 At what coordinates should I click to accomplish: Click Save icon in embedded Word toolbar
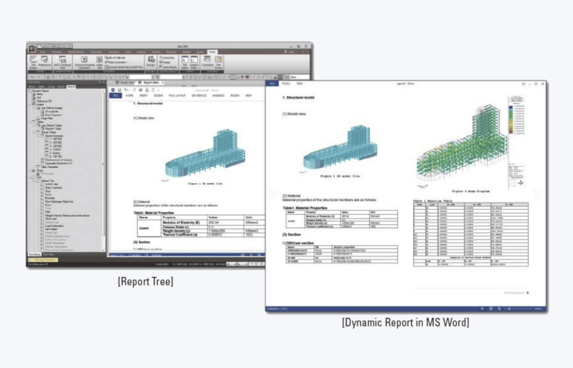(x=119, y=90)
